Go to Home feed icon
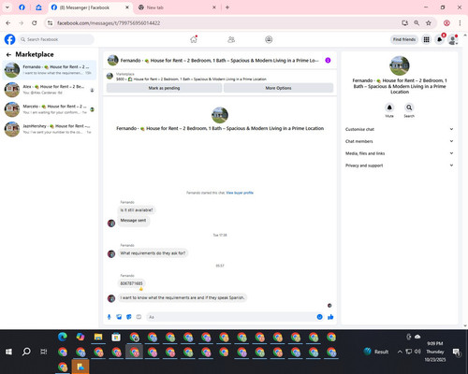The image size is (468, 374). coord(194,39)
